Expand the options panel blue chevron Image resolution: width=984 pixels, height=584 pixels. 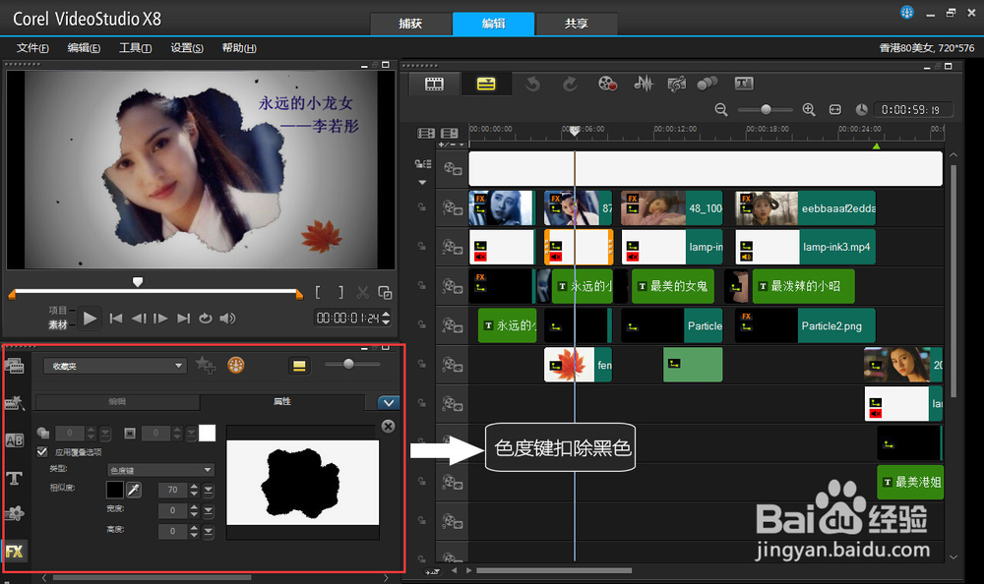pyautogui.click(x=389, y=403)
